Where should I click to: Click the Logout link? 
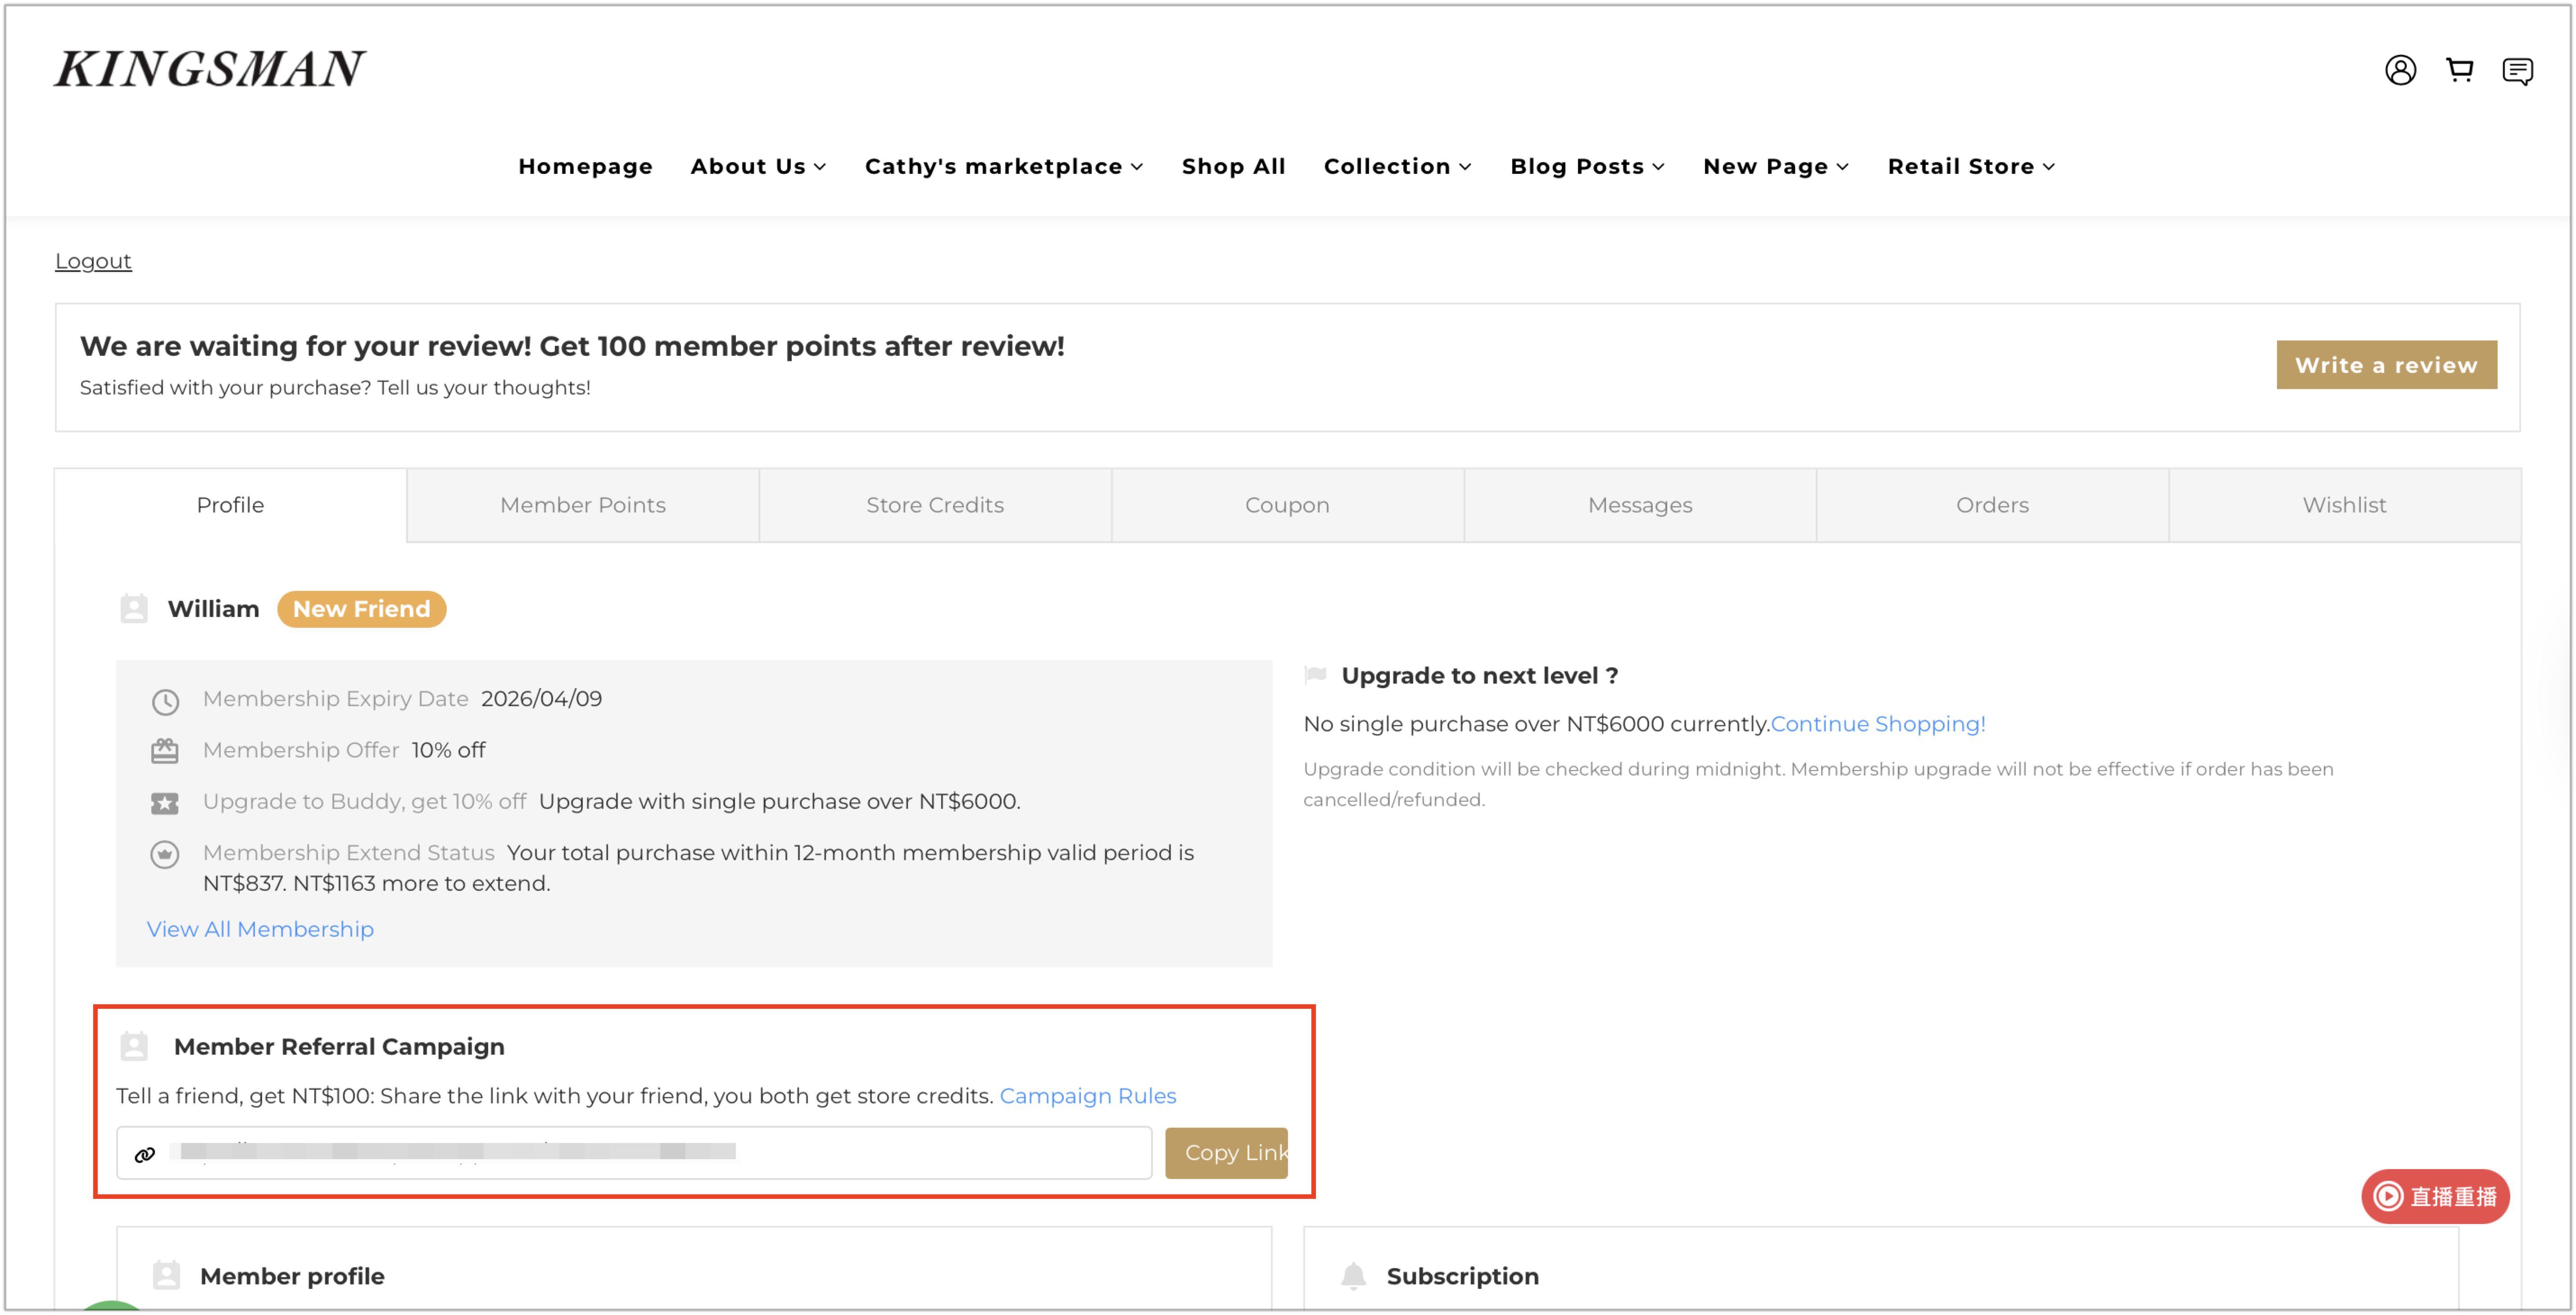[93, 261]
